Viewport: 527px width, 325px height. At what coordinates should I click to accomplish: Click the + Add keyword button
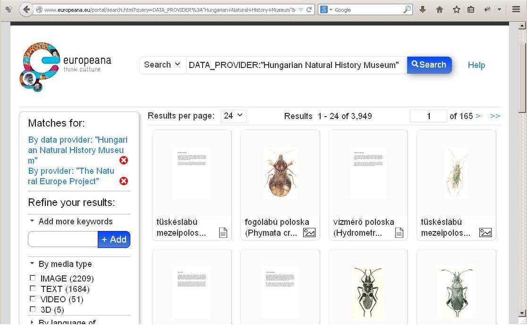(114, 239)
